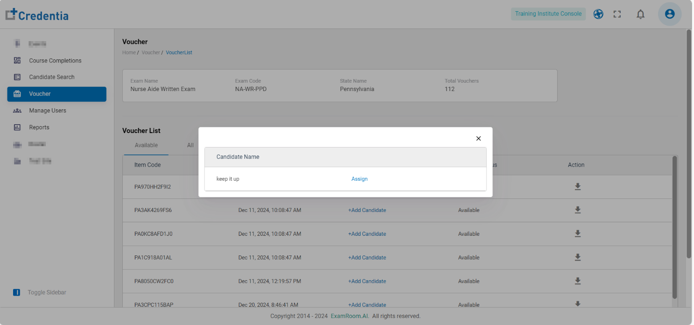This screenshot has height=325, width=694.
Task: Click the Nurse Aide Written Exam name
Action: [x=163, y=89]
